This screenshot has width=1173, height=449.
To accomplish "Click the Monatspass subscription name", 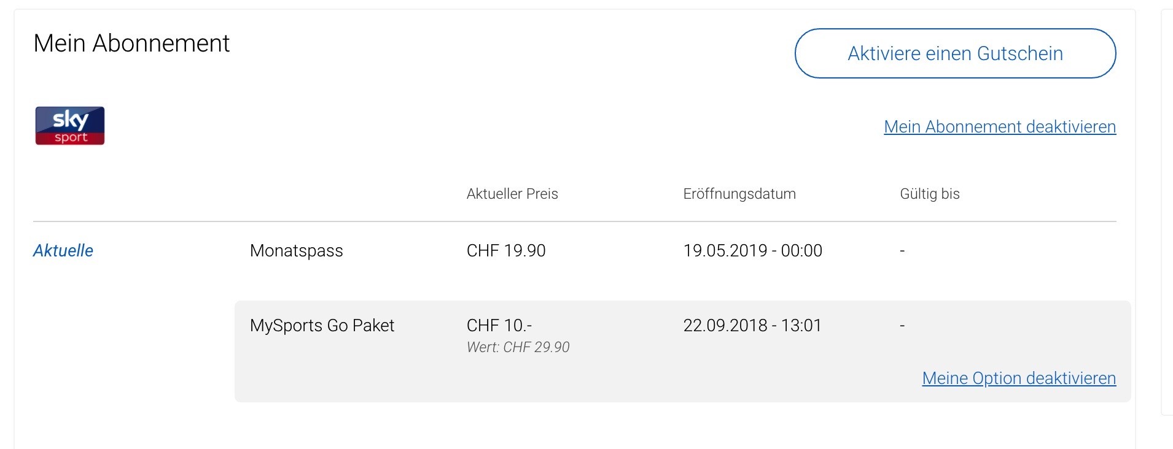I will click(x=296, y=250).
